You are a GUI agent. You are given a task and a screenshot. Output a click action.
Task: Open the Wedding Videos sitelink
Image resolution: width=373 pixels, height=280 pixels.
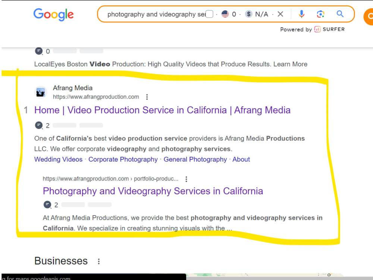pos(58,159)
